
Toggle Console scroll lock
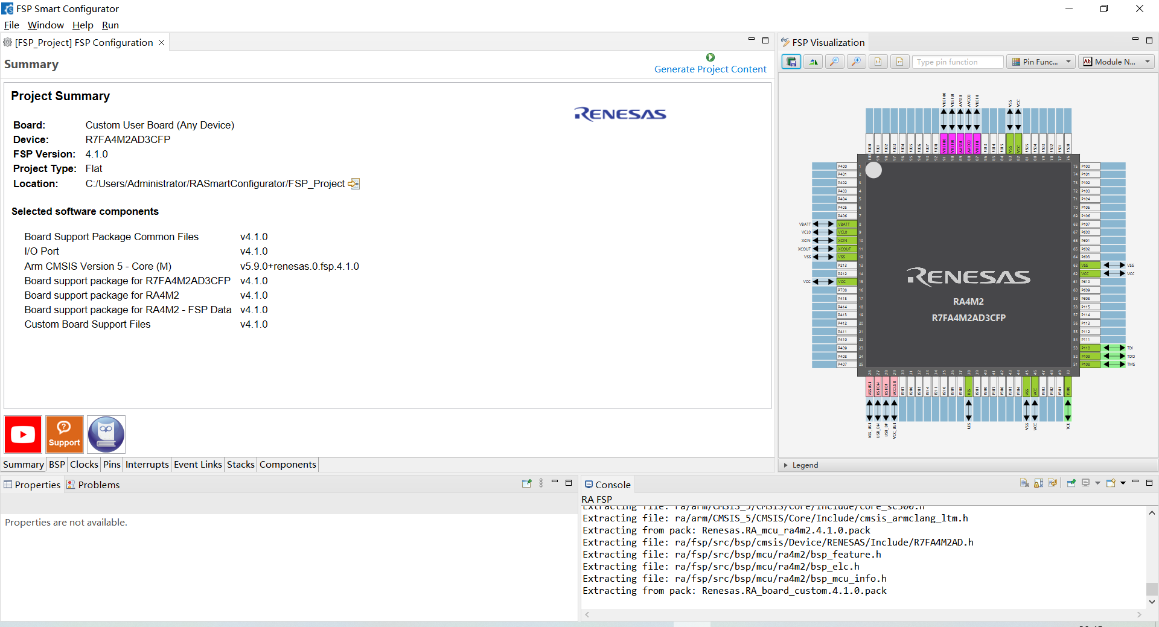[x=1039, y=483]
